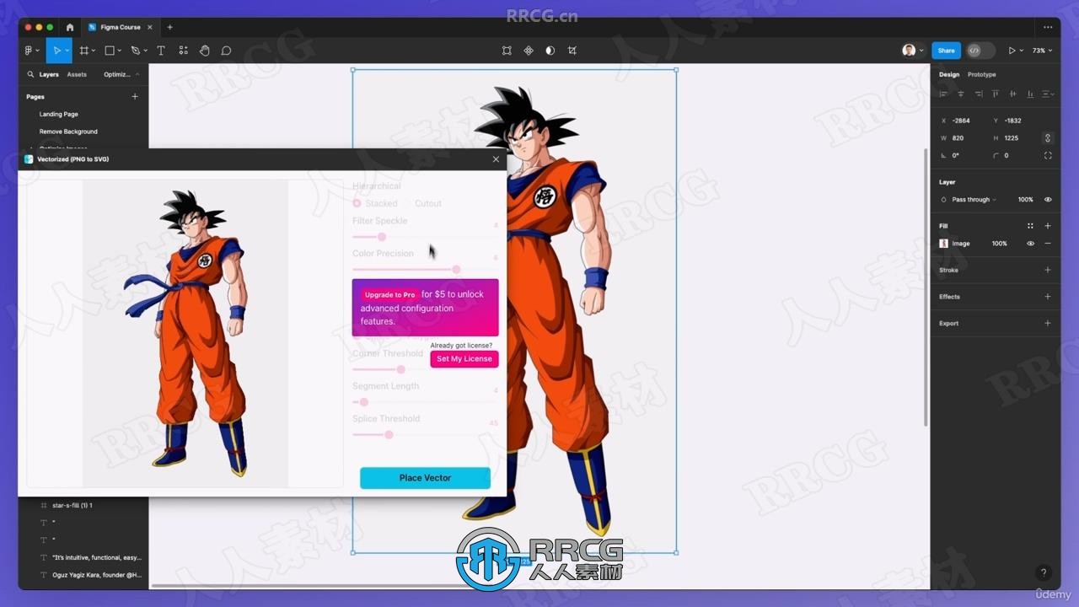Select the Text tool

pos(161,51)
